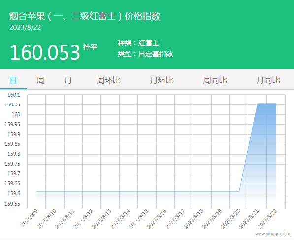This screenshot has width=294, height=240.
Task: Open the www.pingguo7.cn watermark link
Action: [x=272, y=234]
